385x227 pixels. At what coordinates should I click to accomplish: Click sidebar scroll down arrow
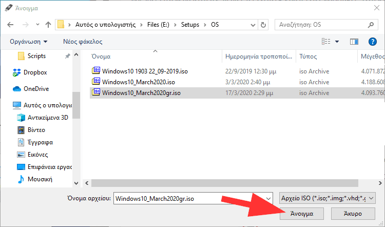point(76,183)
